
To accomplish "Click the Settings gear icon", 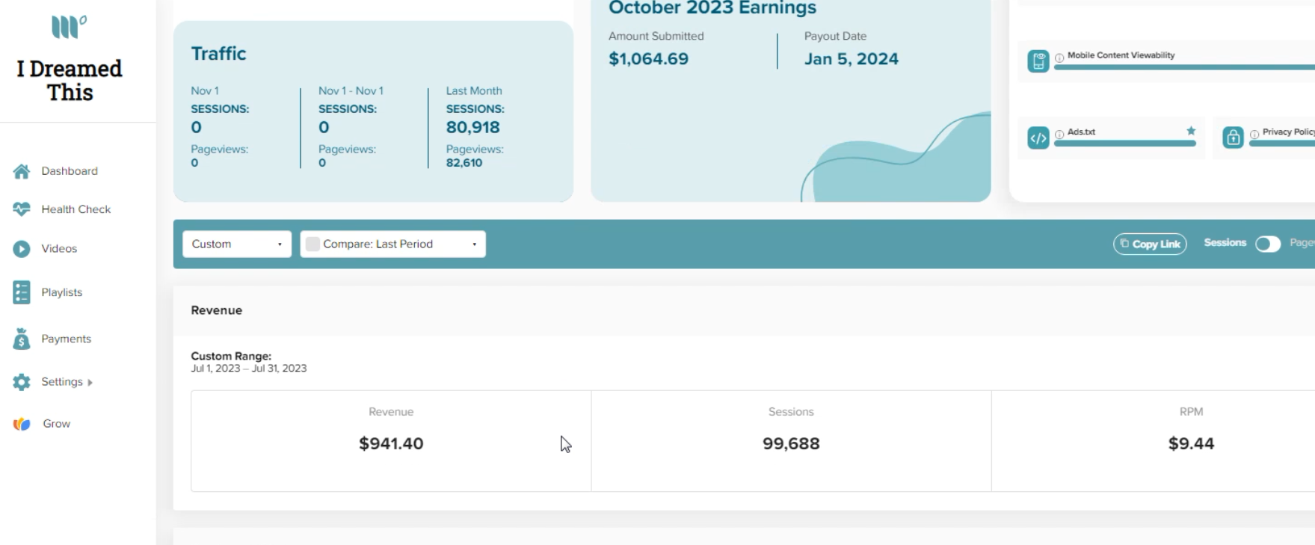I will click(x=22, y=382).
